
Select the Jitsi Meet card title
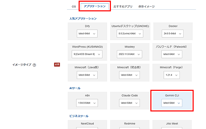pyautogui.click(x=172, y=123)
